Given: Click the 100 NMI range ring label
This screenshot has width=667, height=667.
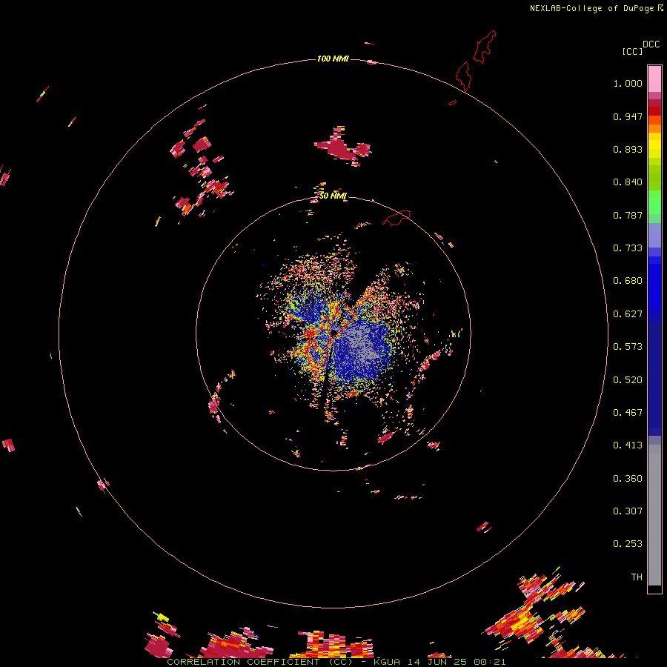Looking at the screenshot, I should [333, 59].
